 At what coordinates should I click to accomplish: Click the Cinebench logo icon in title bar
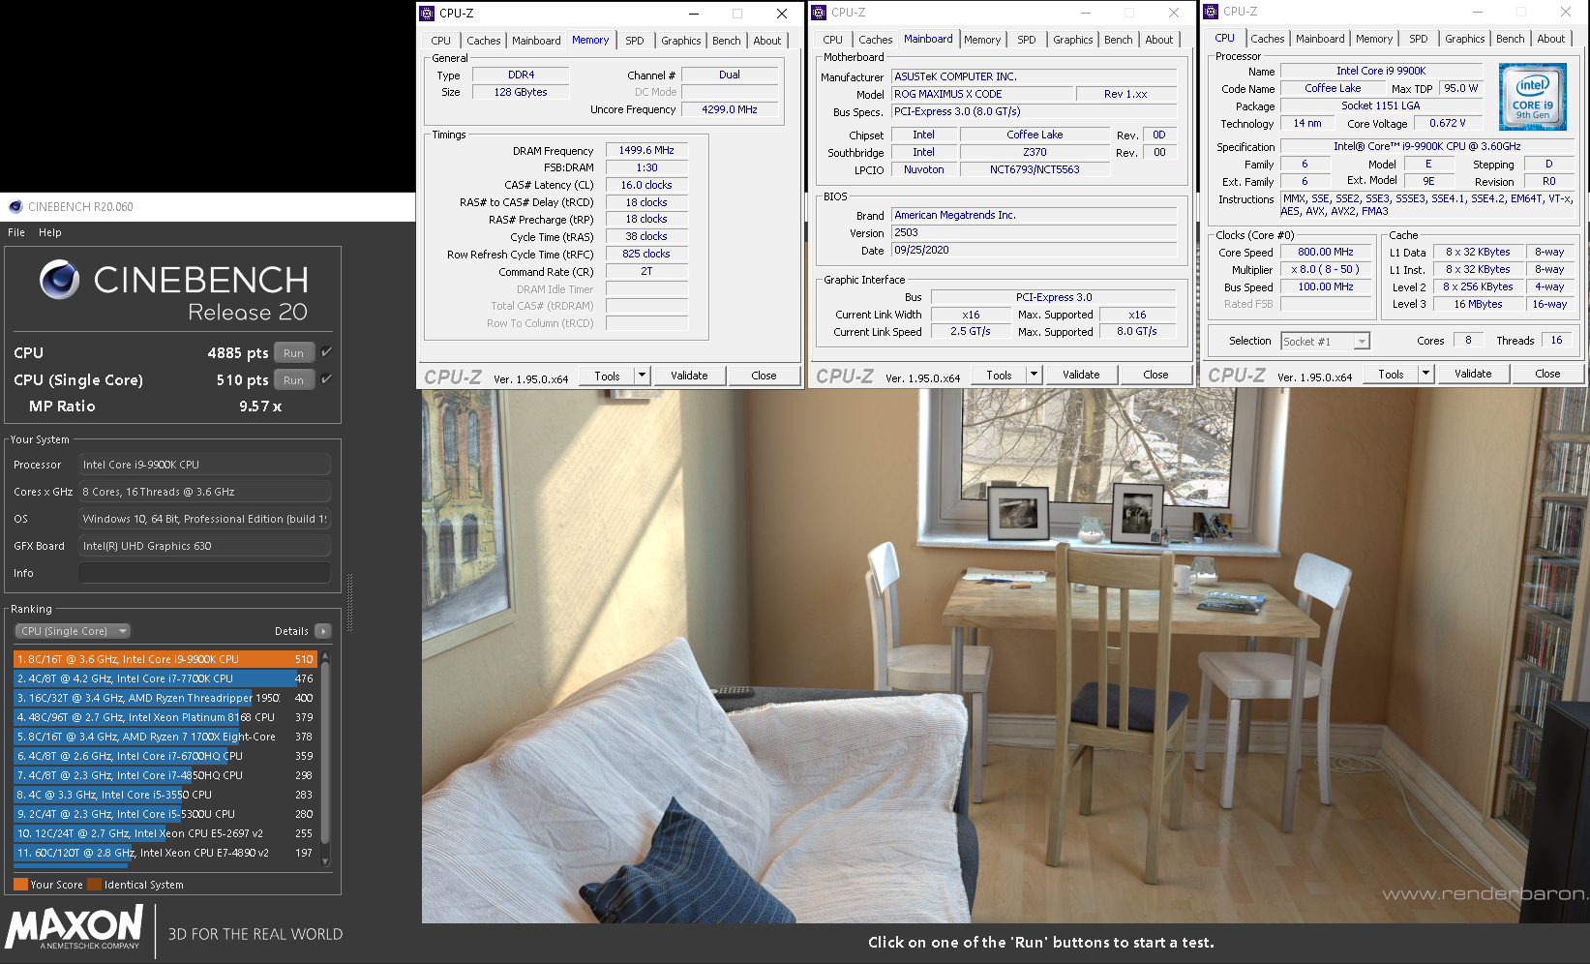pos(15,206)
